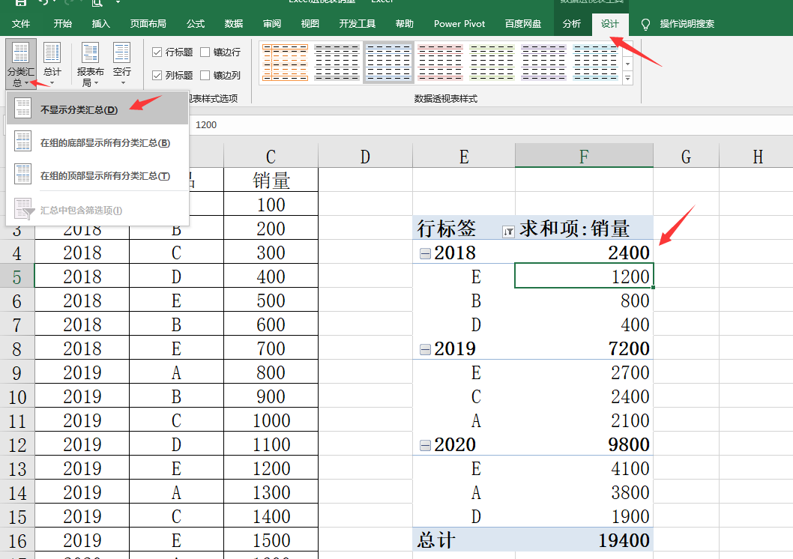Apply the yellow-green PivotTable style thumbnail
Image resolution: width=793 pixels, height=559 pixels.
tap(492, 62)
